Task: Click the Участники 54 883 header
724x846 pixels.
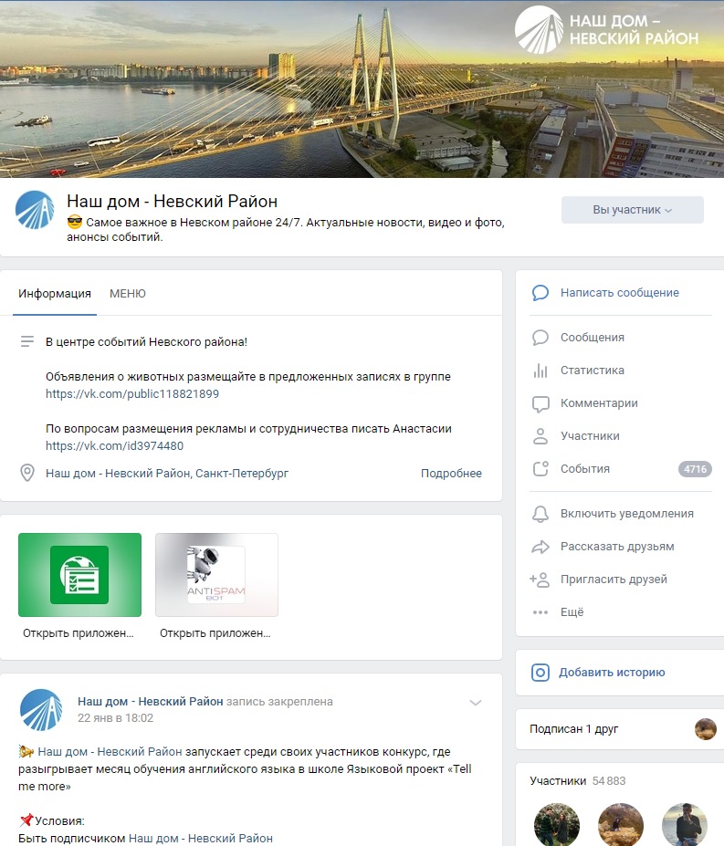Action: tap(578, 781)
